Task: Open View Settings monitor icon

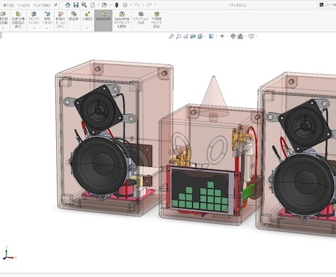Action: coord(251,36)
